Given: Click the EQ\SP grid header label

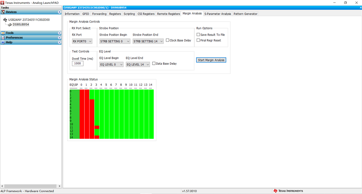Looking at the screenshot, I should [x=73, y=85].
